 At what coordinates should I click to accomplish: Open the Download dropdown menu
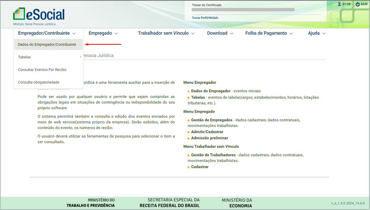pyautogui.click(x=220, y=33)
